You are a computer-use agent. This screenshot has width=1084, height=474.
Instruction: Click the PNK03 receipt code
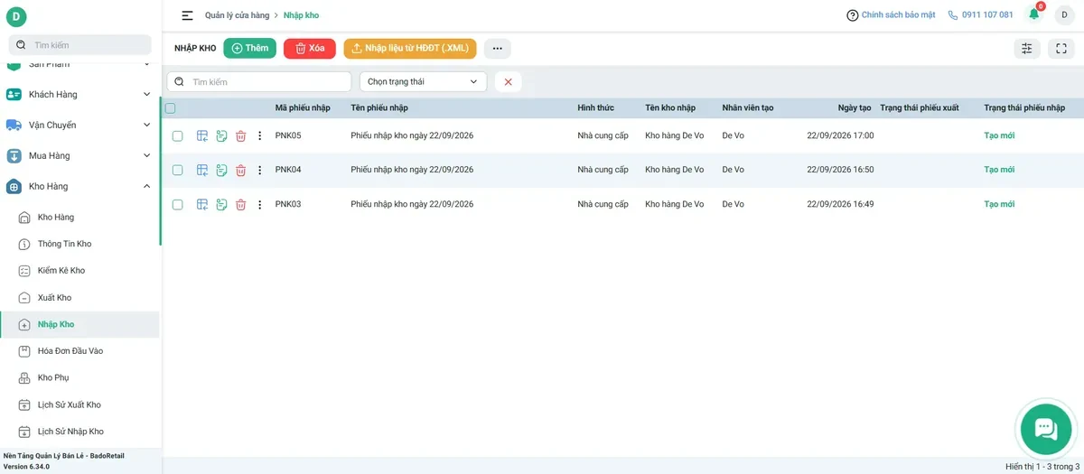pos(288,205)
